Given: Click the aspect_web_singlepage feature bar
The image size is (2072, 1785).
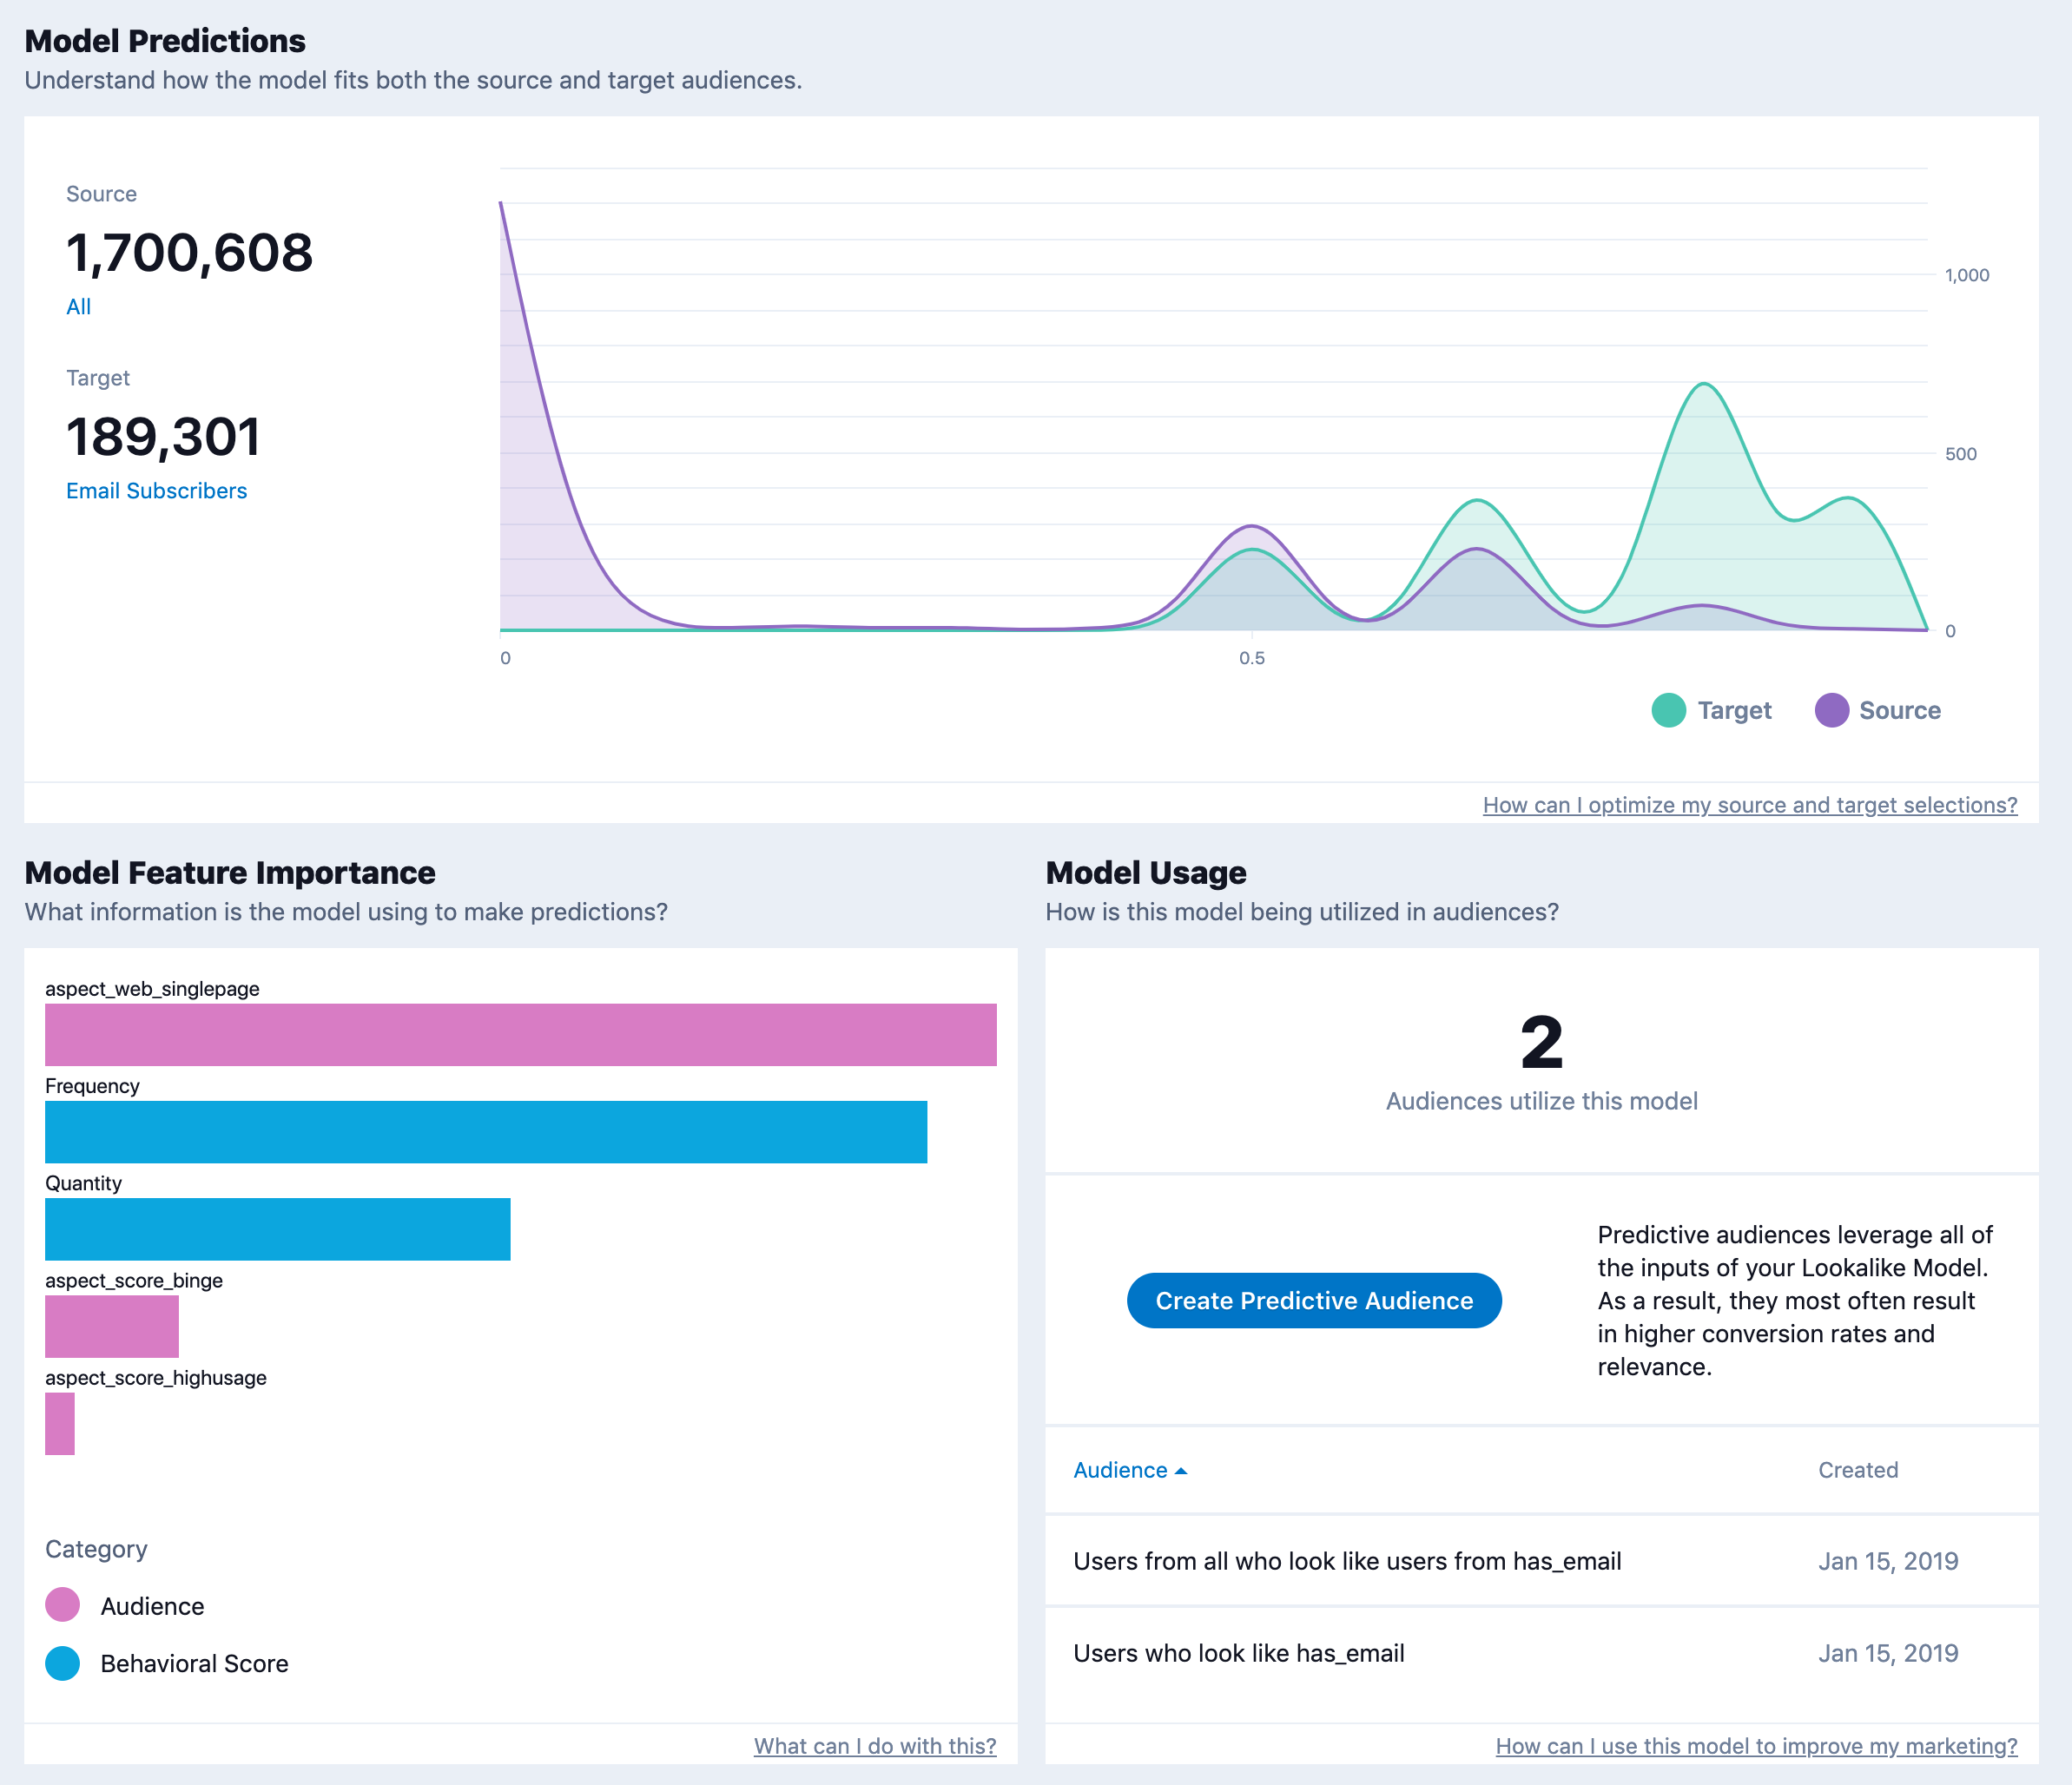Looking at the screenshot, I should point(520,1035).
